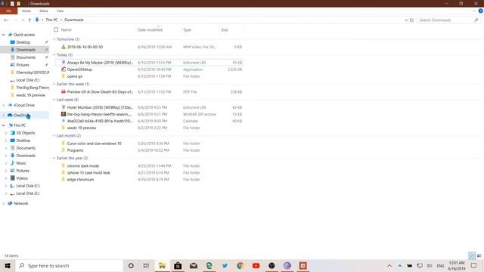Refresh the Downloads folder view

click(x=411, y=20)
